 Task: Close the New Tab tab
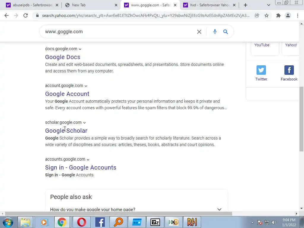[116, 5]
